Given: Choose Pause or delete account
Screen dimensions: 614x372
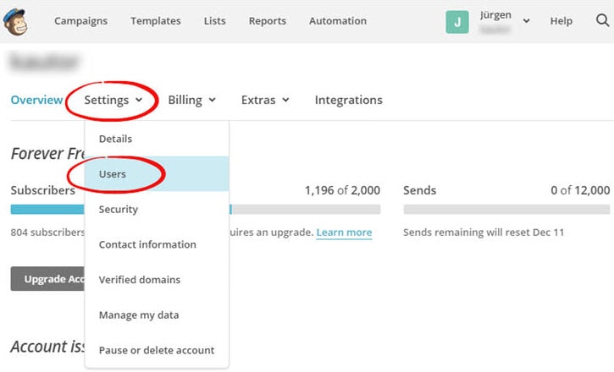Looking at the screenshot, I should click(x=157, y=350).
